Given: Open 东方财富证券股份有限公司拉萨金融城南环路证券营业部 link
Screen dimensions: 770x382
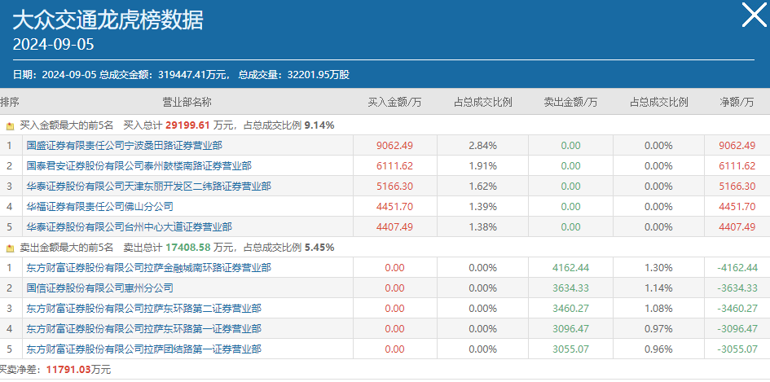Looking at the screenshot, I should [149, 268].
